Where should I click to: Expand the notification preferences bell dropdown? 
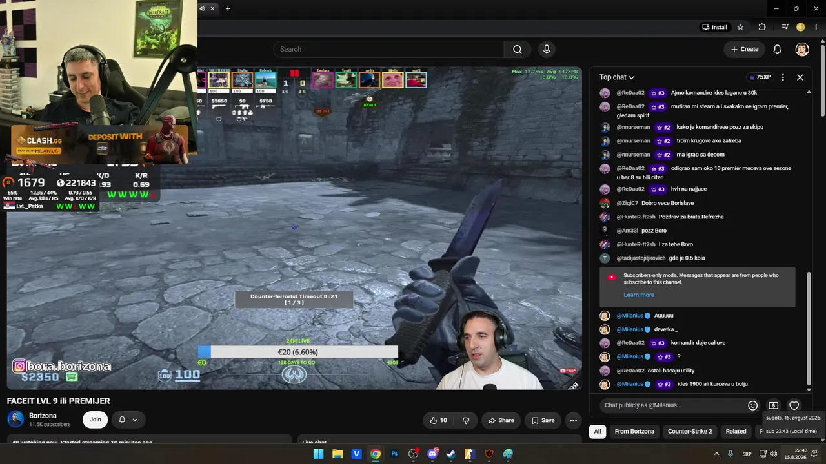point(128,420)
